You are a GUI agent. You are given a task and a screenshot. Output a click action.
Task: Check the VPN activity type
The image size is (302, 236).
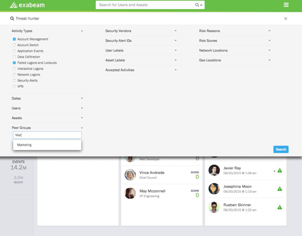coord(14,87)
